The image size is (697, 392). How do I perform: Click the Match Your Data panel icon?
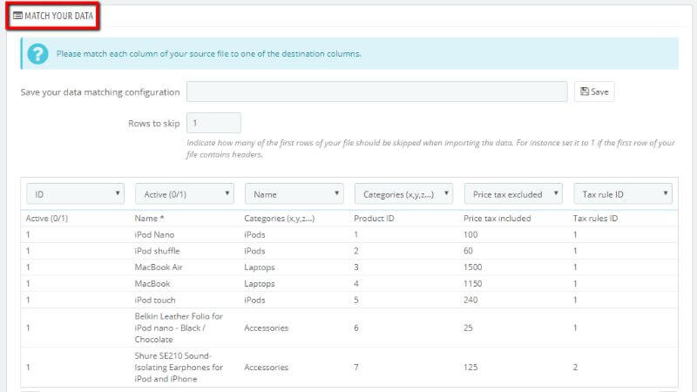17,16
